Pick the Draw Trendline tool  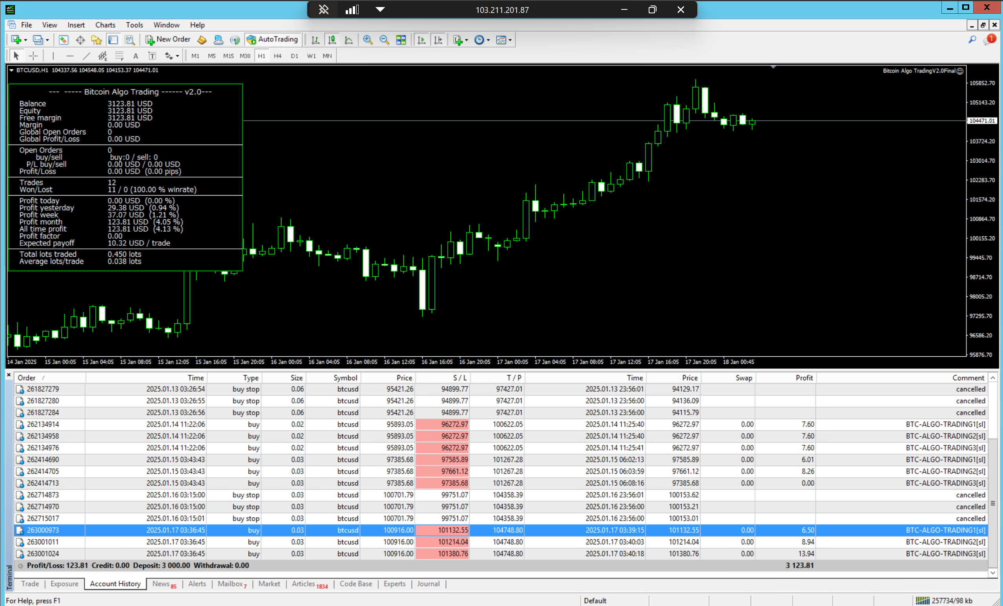pos(86,56)
